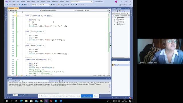Open Microsoft Edge from the taskbar

click(x=21, y=101)
